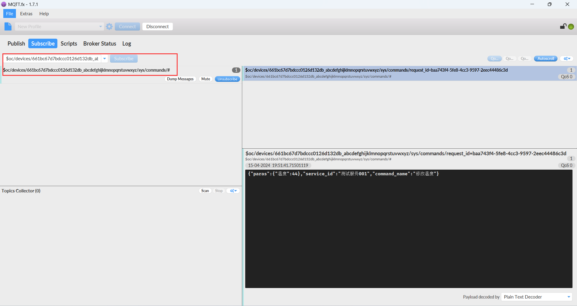Open the Extras menu
Viewport: 577px width, 306px height.
(x=26, y=13)
